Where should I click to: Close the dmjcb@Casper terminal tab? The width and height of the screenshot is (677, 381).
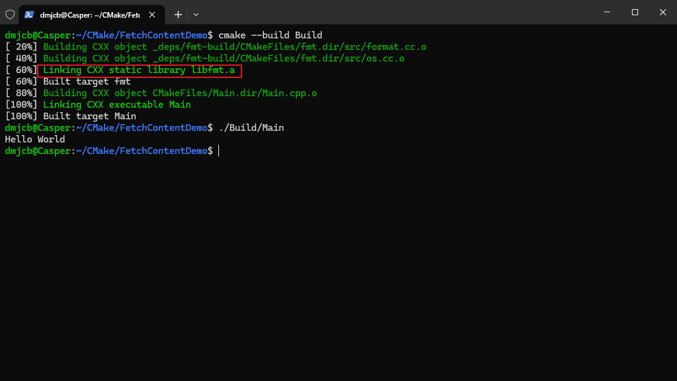pos(152,15)
